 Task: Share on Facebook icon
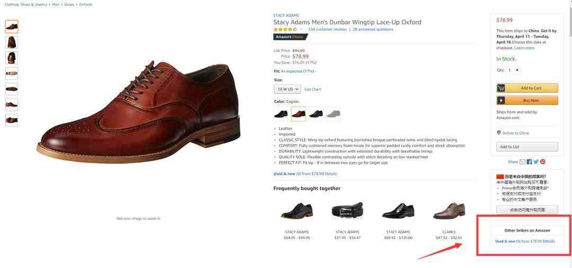pyautogui.click(x=529, y=162)
